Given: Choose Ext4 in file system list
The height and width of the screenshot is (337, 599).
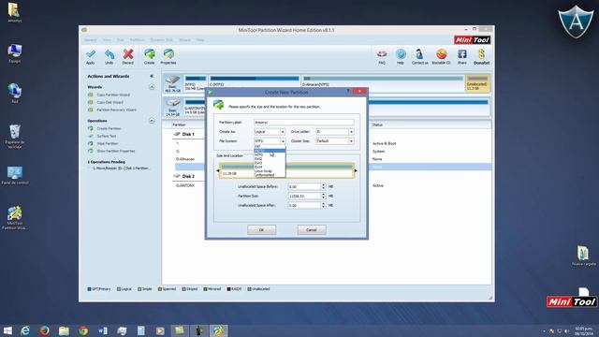Looking at the screenshot, I should 270,167.
